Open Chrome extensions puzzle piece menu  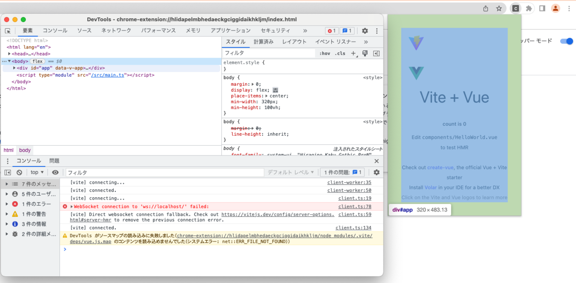pyautogui.click(x=529, y=8)
